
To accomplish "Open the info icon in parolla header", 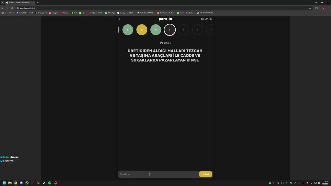I will click(202, 19).
